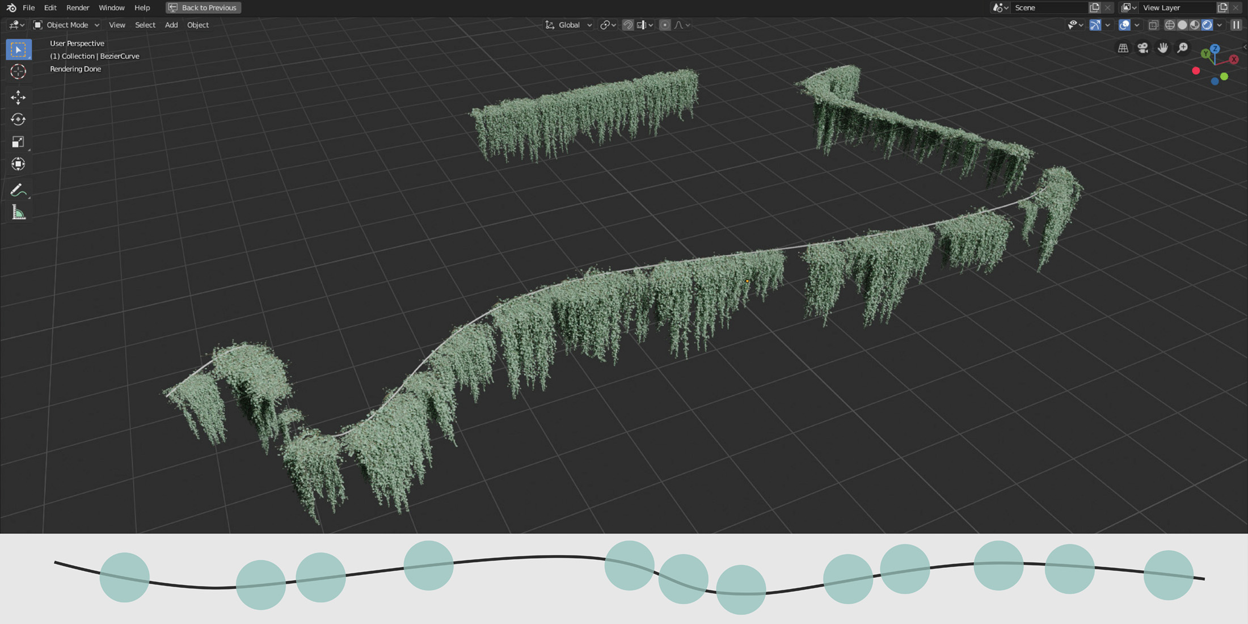Select the Annotate pencil tool

click(18, 191)
